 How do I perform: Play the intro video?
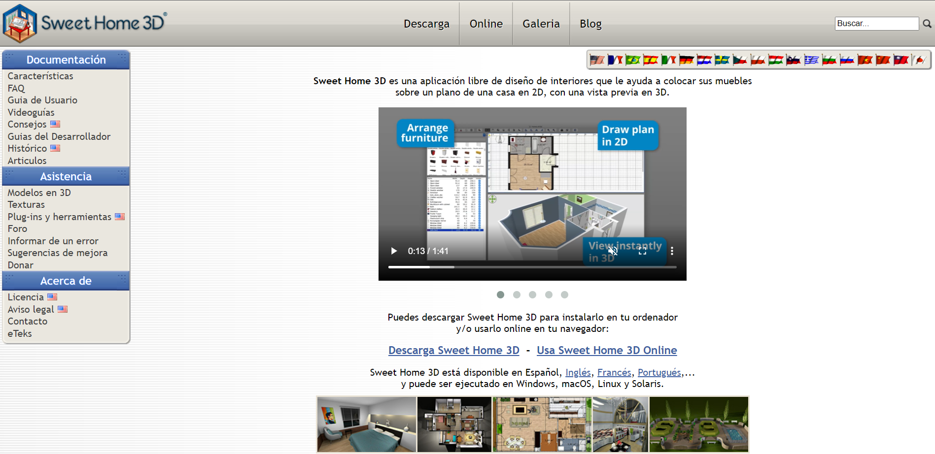pyautogui.click(x=394, y=251)
